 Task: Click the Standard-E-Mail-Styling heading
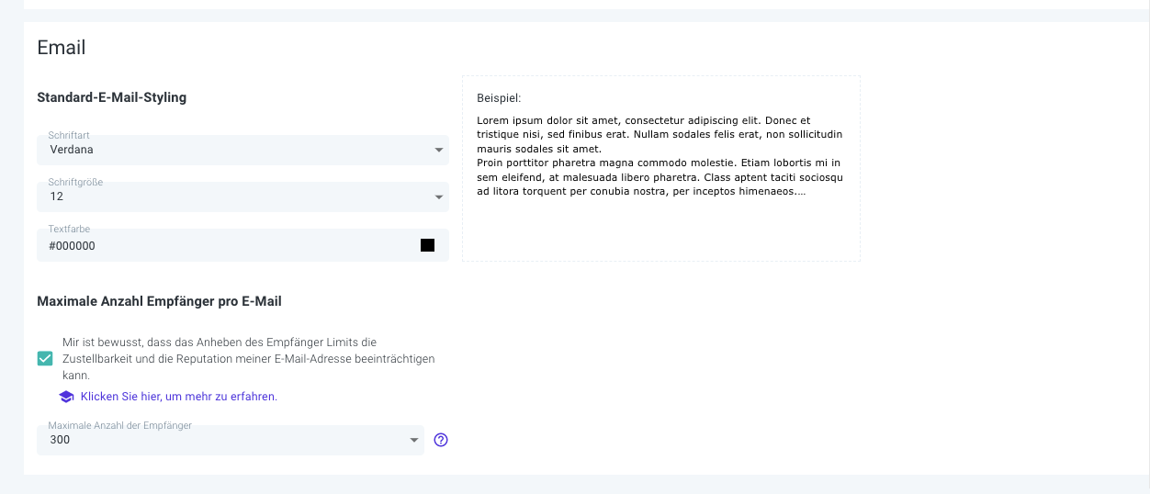pyautogui.click(x=112, y=97)
